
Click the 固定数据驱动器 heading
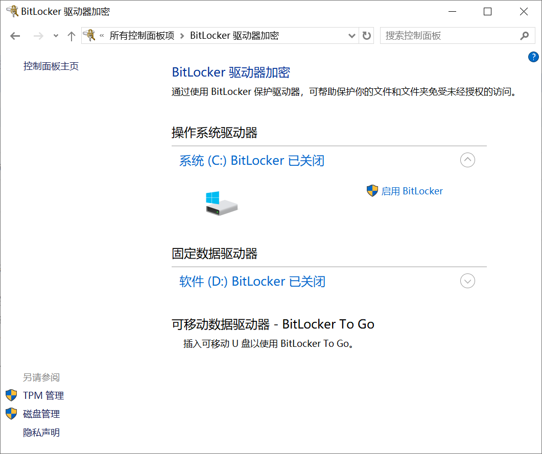[215, 254]
